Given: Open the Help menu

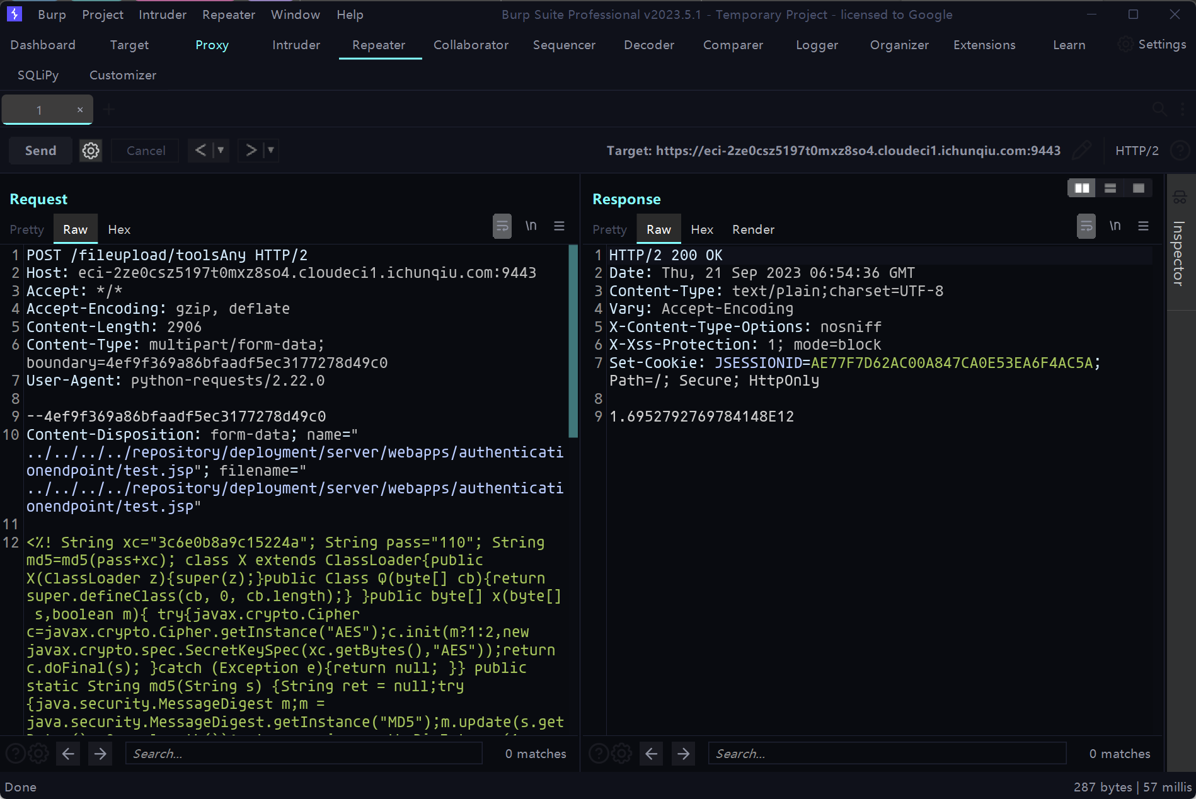Looking at the screenshot, I should (350, 14).
